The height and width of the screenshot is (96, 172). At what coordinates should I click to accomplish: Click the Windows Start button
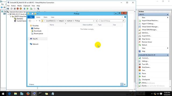3,94
